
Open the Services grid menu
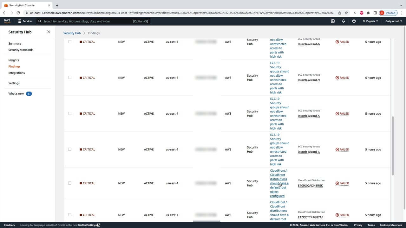(19, 21)
